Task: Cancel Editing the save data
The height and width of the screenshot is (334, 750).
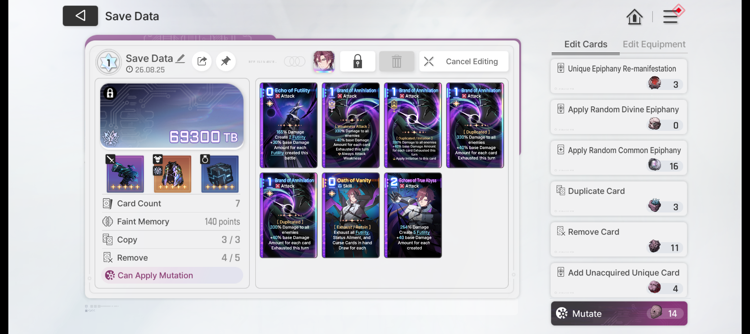Action: pos(464,61)
